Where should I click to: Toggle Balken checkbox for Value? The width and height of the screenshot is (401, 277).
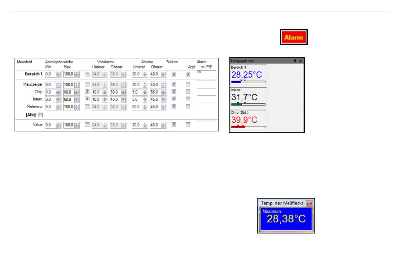click(x=174, y=124)
